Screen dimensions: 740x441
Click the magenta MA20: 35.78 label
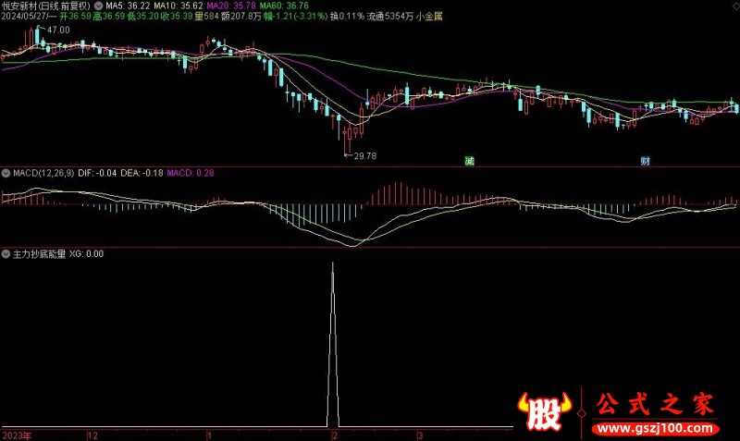(x=231, y=6)
